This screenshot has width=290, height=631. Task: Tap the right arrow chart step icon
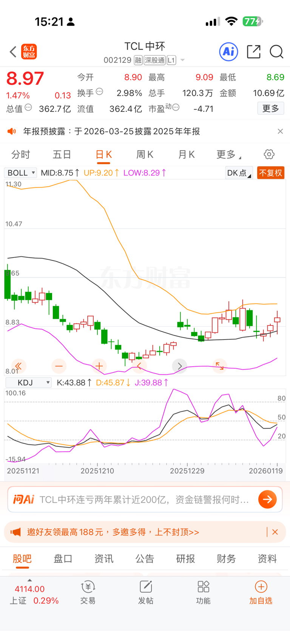(x=180, y=366)
